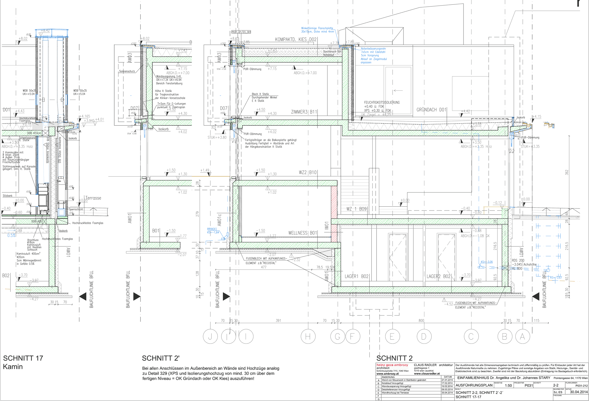Image resolution: width=589 pixels, height=401 pixels.
Task: Open the www.ambrozy.at link
Action: pos(388,374)
